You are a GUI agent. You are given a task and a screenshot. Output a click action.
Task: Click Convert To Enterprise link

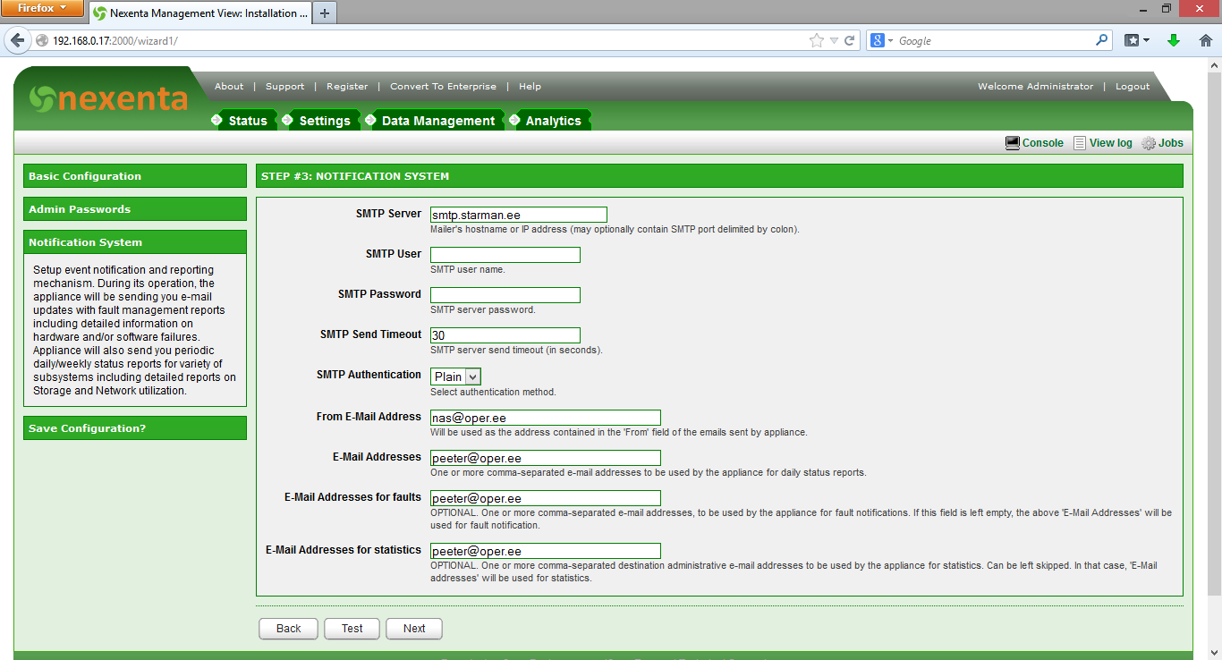click(x=443, y=87)
